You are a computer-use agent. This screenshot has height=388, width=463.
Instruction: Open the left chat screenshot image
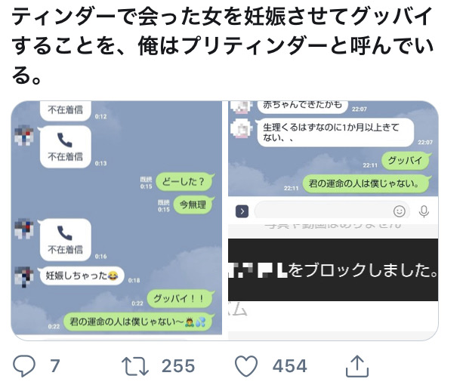116,218
